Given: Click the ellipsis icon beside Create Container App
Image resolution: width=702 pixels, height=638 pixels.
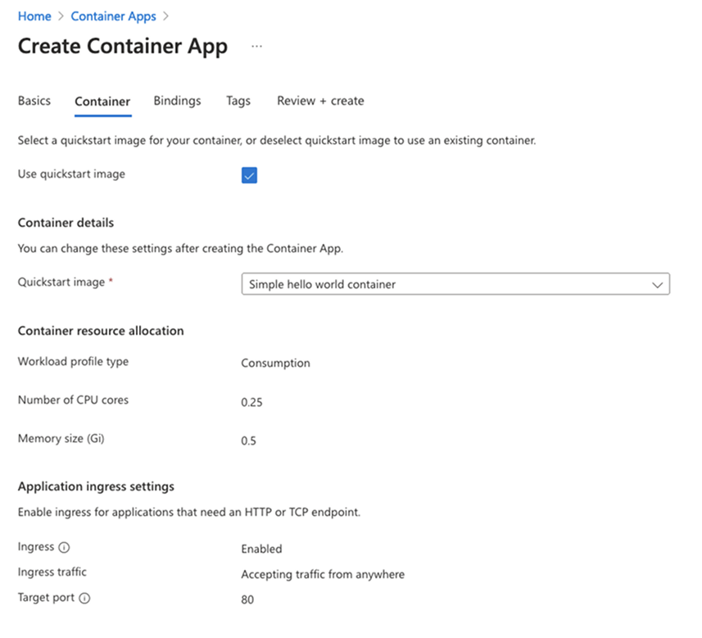Looking at the screenshot, I should point(256,47).
